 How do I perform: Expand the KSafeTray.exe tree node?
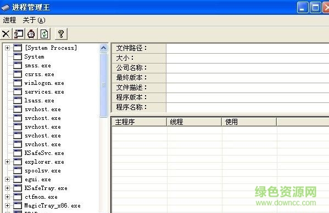pyautogui.click(x=7, y=188)
